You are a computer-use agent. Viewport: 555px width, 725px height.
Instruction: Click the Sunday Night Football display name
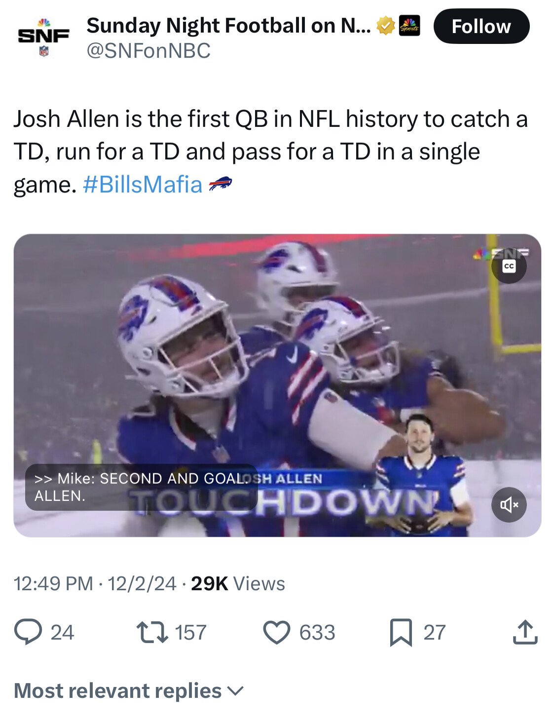228,26
